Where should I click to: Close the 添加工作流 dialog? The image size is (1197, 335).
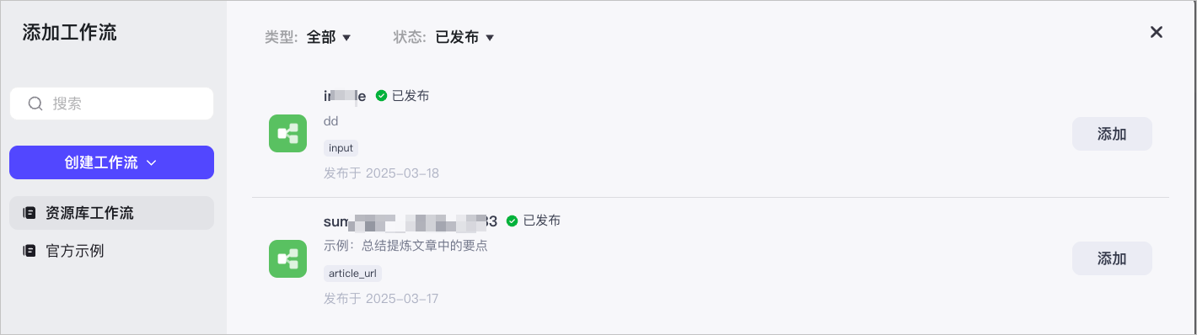1157,32
